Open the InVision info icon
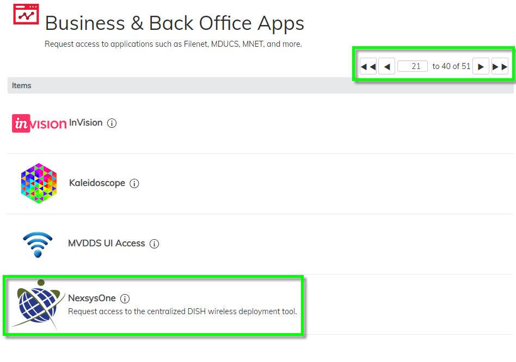 112,123
